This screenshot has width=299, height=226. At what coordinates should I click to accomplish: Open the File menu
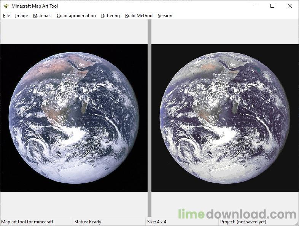click(x=6, y=16)
